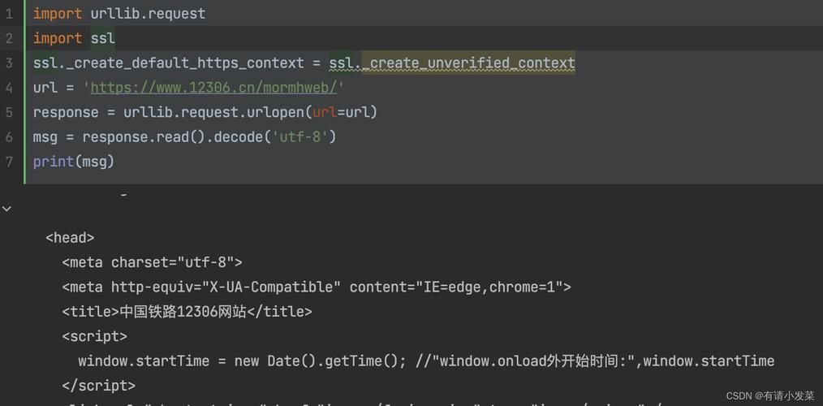The width and height of the screenshot is (823, 406).
Task: Click line number 3 in gutter
Action: tap(9, 63)
